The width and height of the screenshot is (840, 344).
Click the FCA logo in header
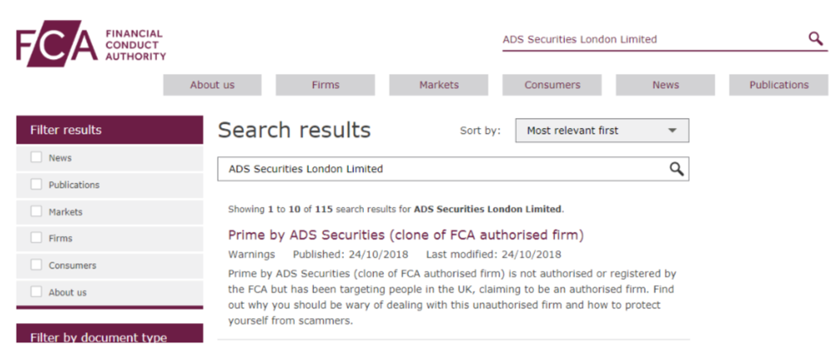[91, 43]
